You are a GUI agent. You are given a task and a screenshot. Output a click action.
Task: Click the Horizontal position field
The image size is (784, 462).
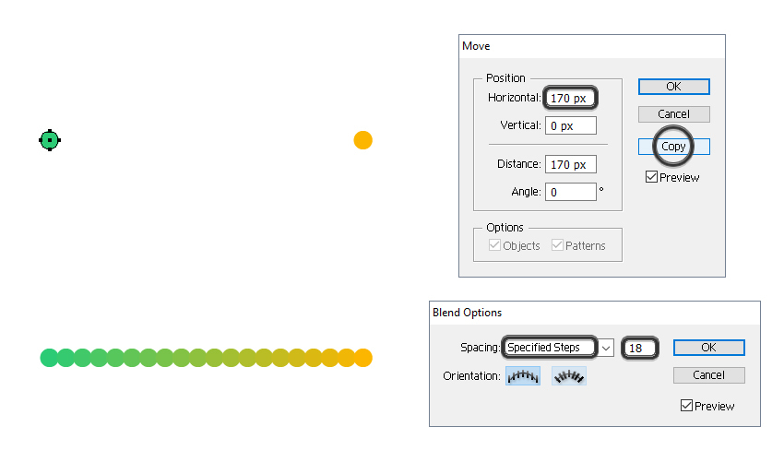point(571,98)
